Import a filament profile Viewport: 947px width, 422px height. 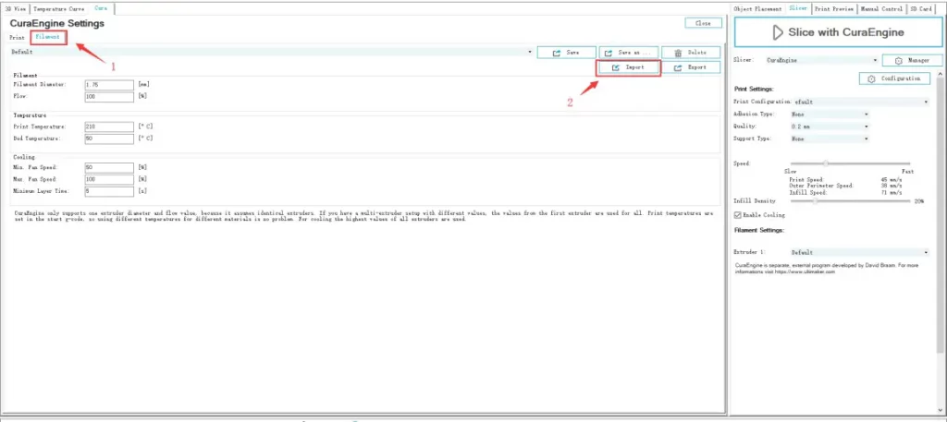tap(628, 67)
